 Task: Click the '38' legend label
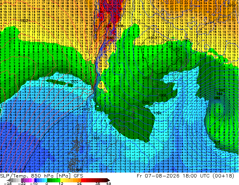[98, 183]
